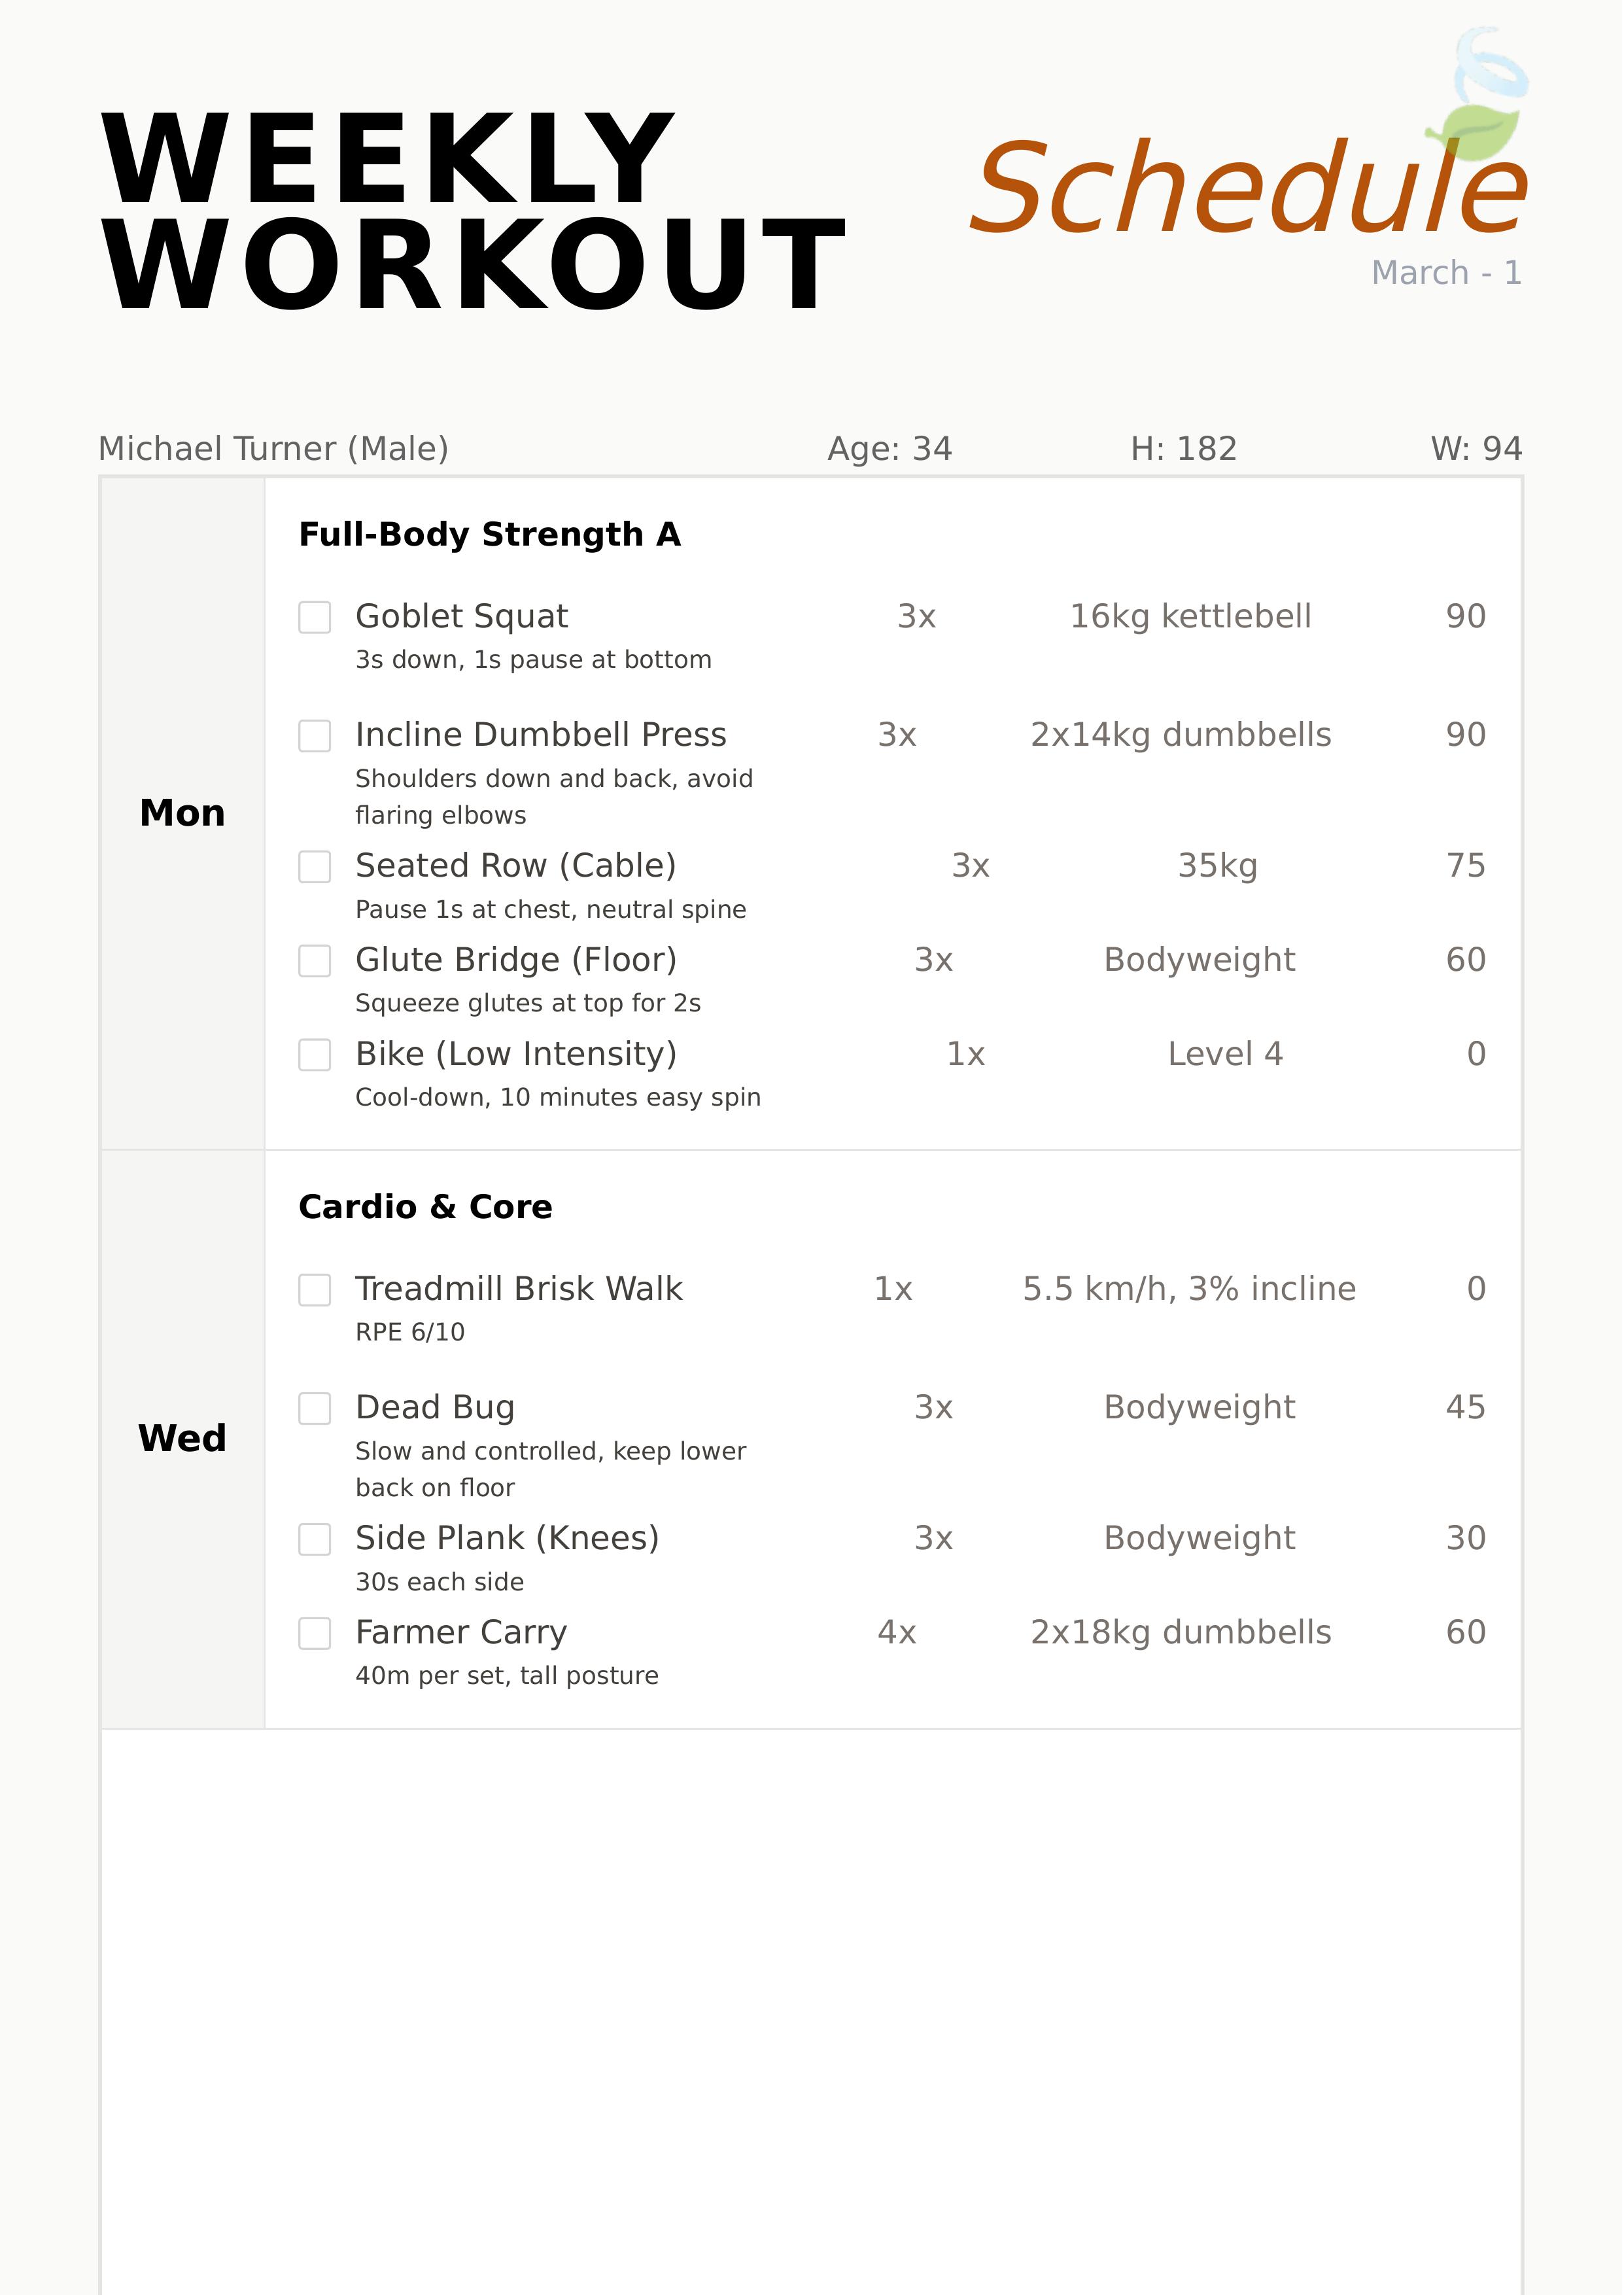Image resolution: width=1624 pixels, height=2295 pixels.
Task: Check off Glute Bridge (Floor)
Action: [x=315, y=960]
